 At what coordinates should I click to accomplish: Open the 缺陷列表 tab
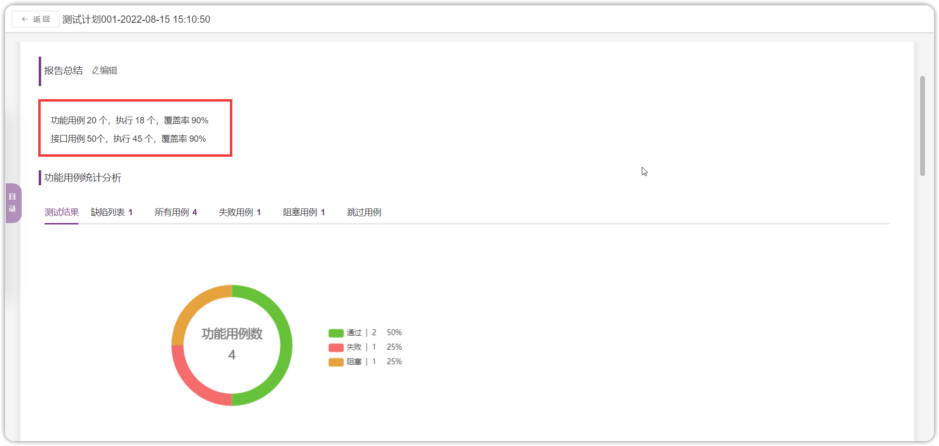tap(112, 212)
